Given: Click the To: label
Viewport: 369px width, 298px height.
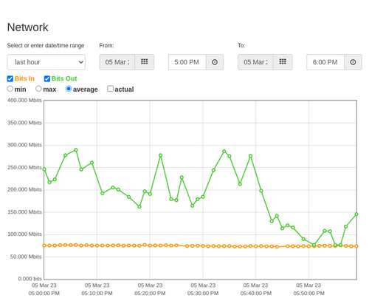Looking at the screenshot, I should (241, 46).
